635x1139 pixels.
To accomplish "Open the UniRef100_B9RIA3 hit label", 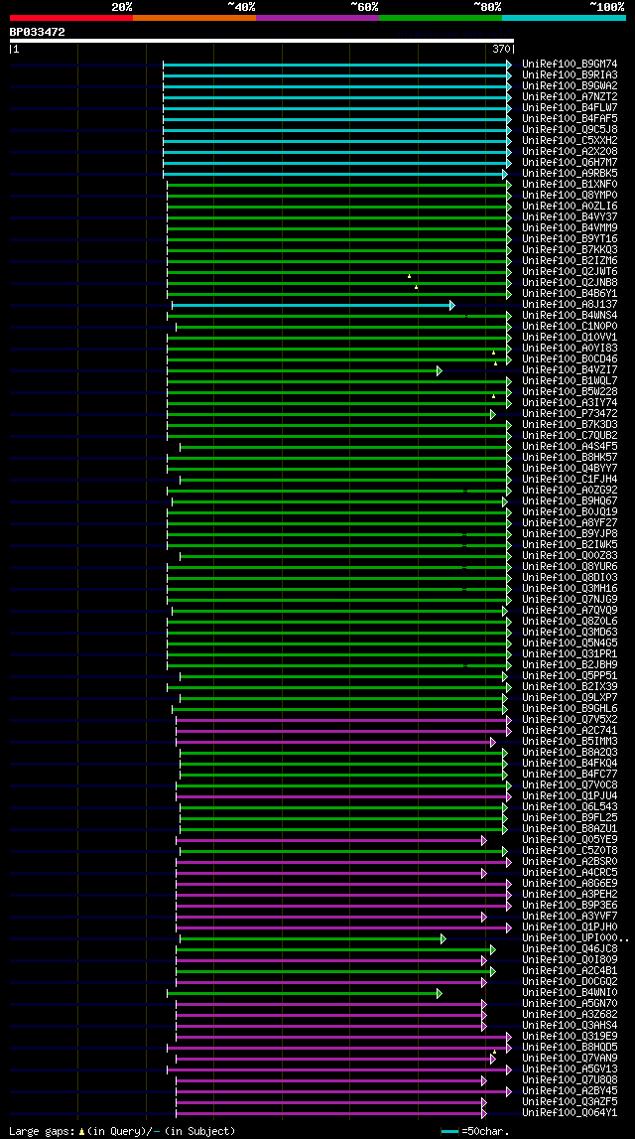I will [x=570, y=74].
